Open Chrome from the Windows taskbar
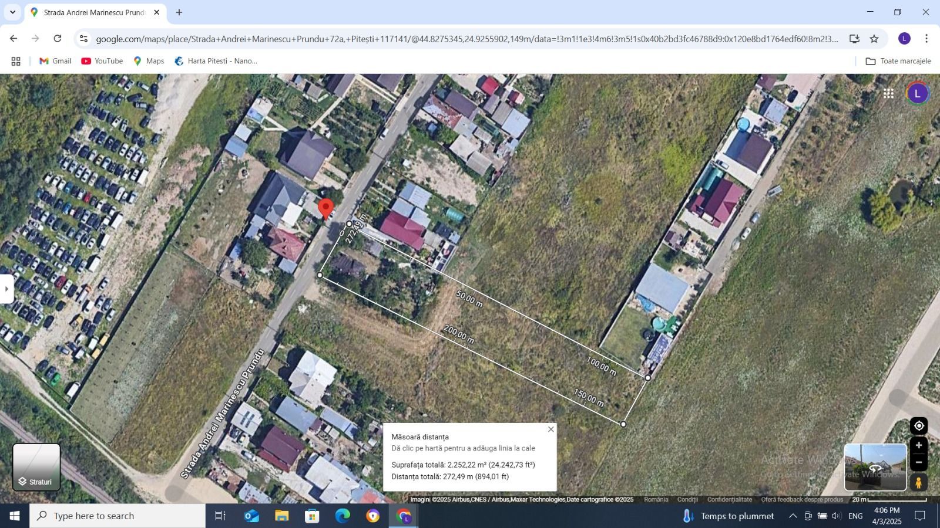 [403, 516]
